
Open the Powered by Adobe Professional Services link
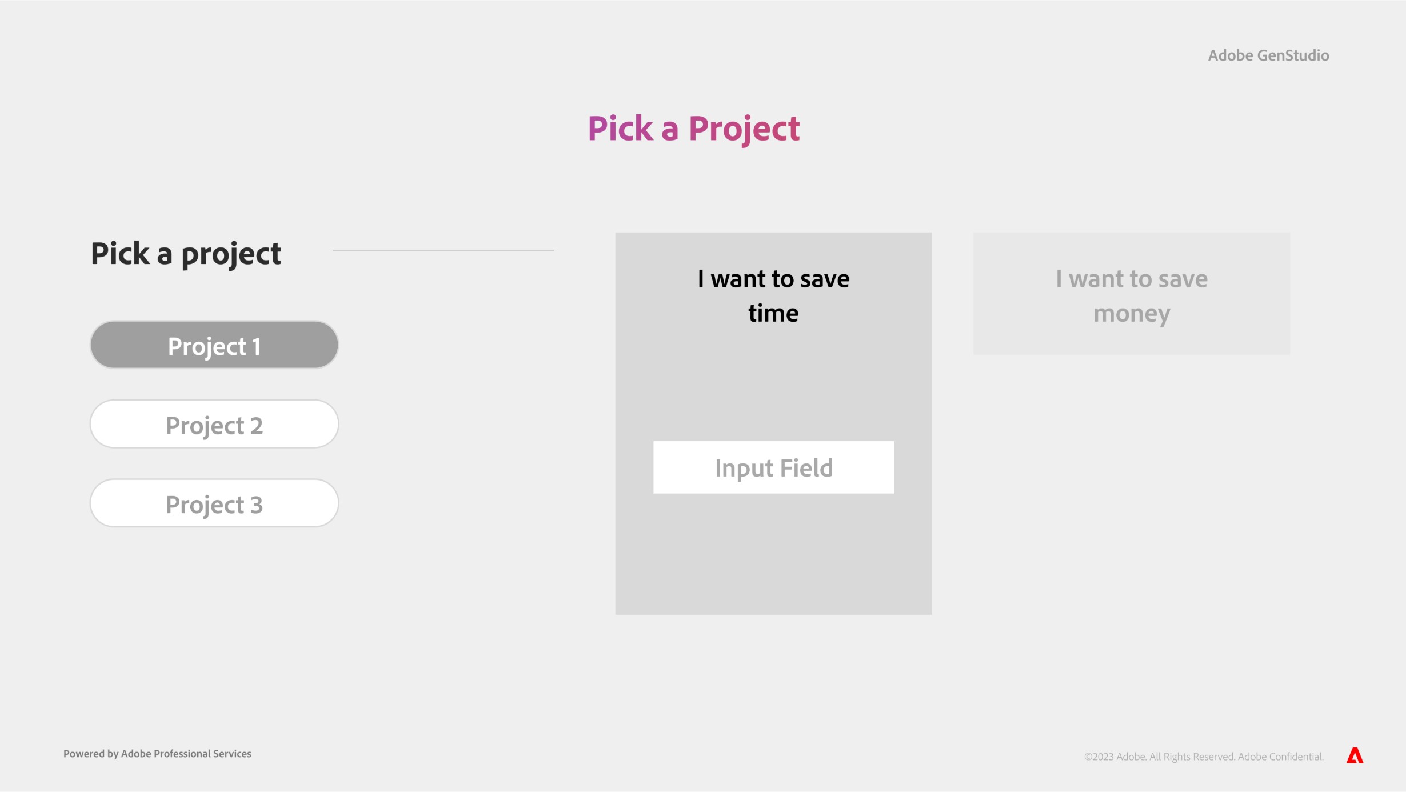point(157,754)
